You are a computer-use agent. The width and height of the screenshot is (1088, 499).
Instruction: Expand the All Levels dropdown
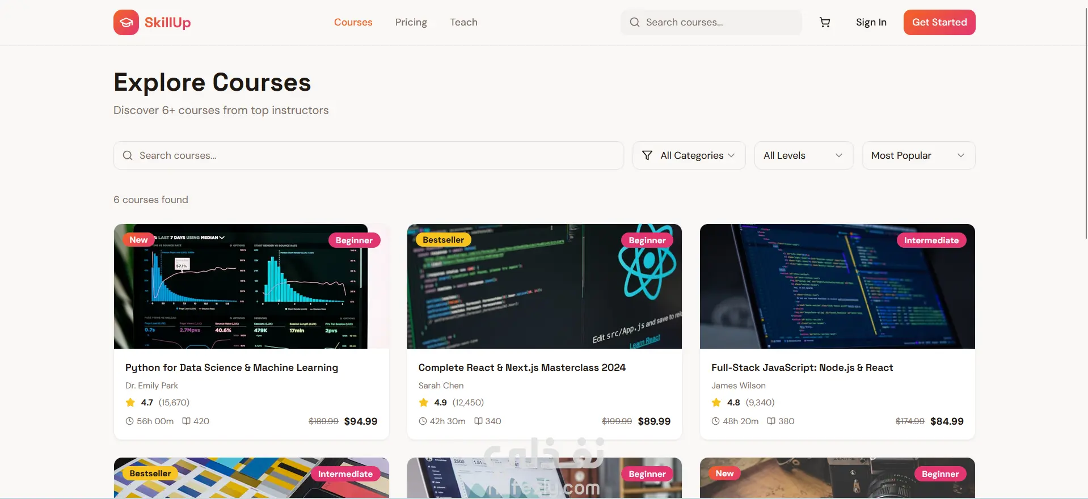click(803, 155)
